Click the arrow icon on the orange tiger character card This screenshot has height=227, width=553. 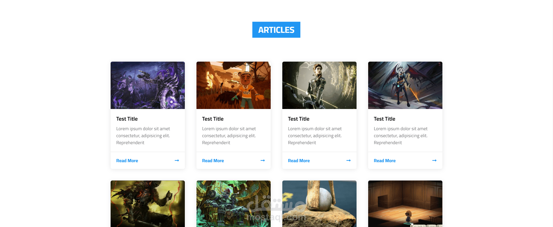[263, 160]
